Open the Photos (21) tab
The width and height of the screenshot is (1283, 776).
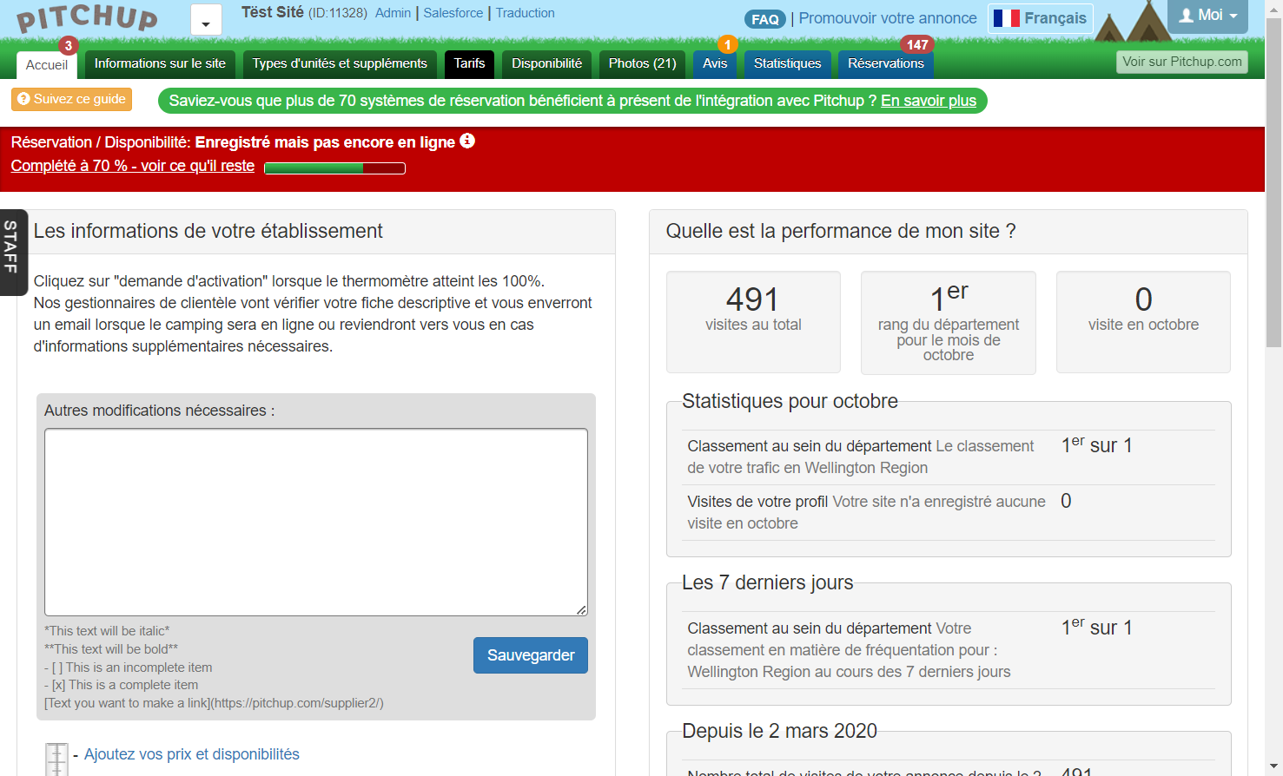[642, 63]
